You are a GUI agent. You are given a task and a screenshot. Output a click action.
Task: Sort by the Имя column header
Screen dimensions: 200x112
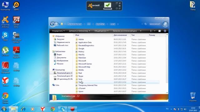(x=93, y=35)
